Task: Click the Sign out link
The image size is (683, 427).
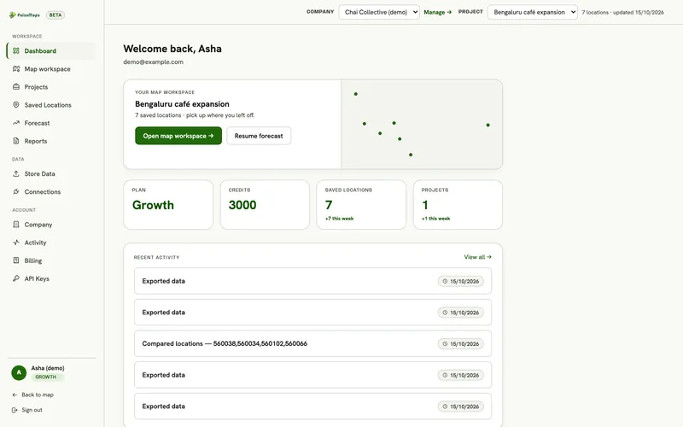Action: (x=27, y=410)
